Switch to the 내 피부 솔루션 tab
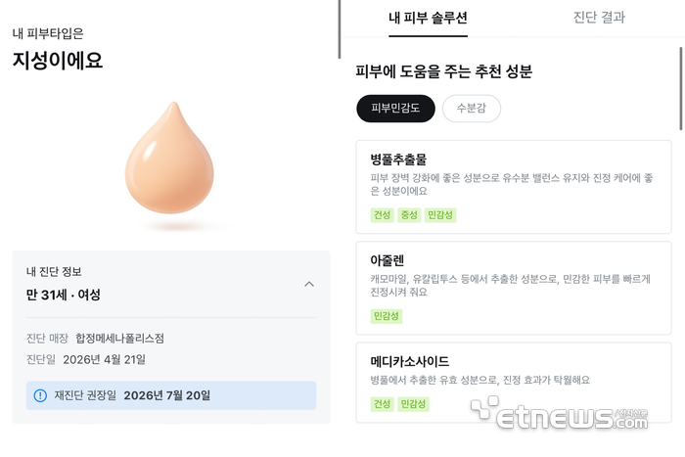This screenshot has height=457, width=685. tap(428, 18)
